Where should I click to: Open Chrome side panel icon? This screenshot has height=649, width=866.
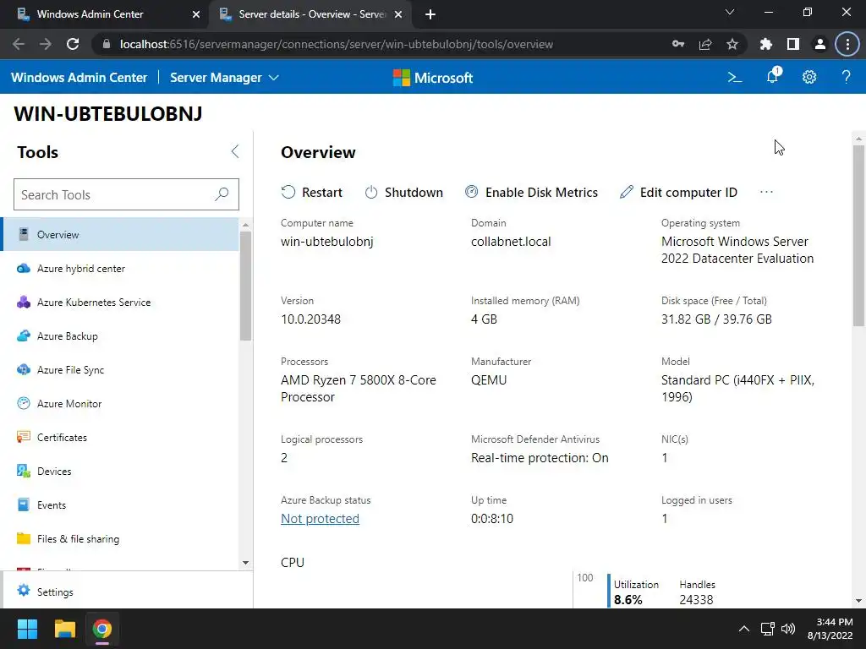pyautogui.click(x=793, y=44)
